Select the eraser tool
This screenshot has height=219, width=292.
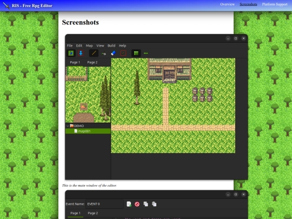pos(114,53)
